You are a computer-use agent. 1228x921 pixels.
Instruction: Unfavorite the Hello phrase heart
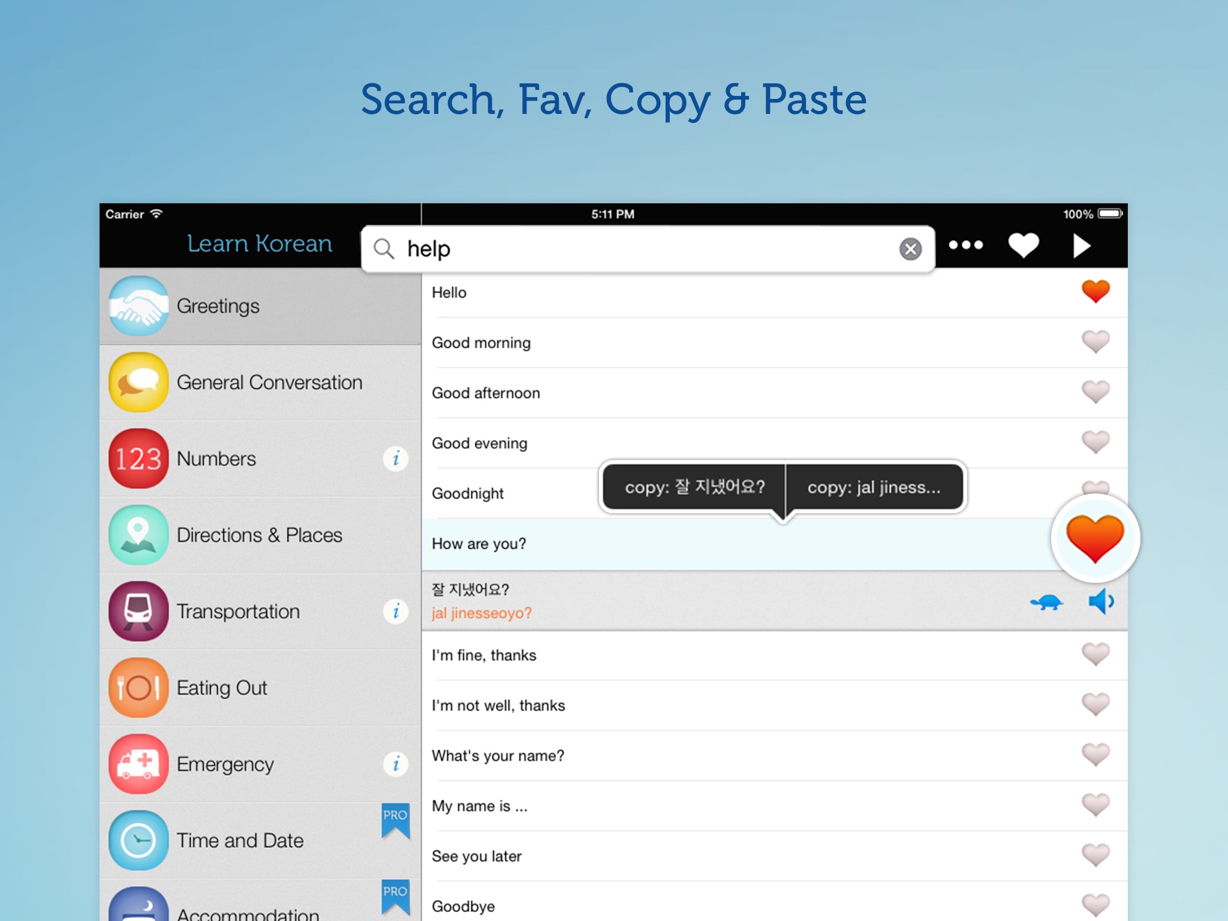(1095, 292)
